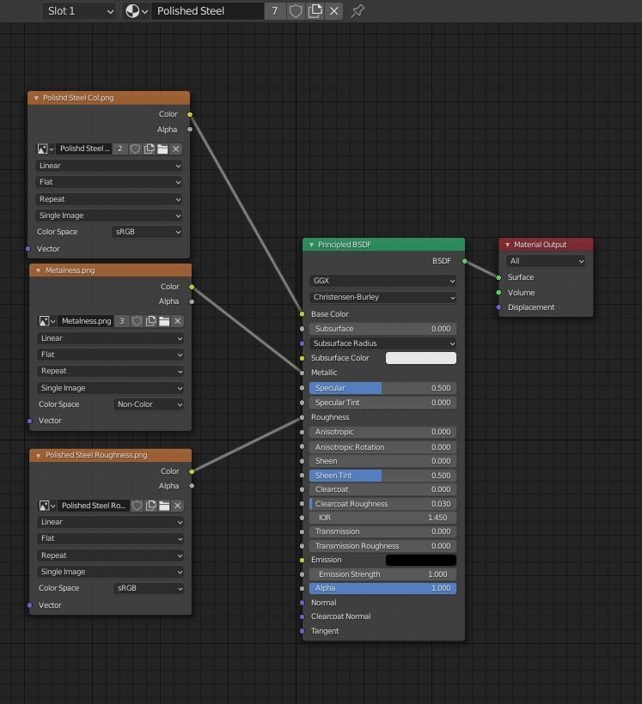The width and height of the screenshot is (642, 704).
Task: Toggle fake user shield in Polishd Steel Col node
Action: pos(135,149)
